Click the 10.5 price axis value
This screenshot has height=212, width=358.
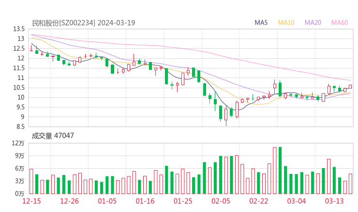19,88
